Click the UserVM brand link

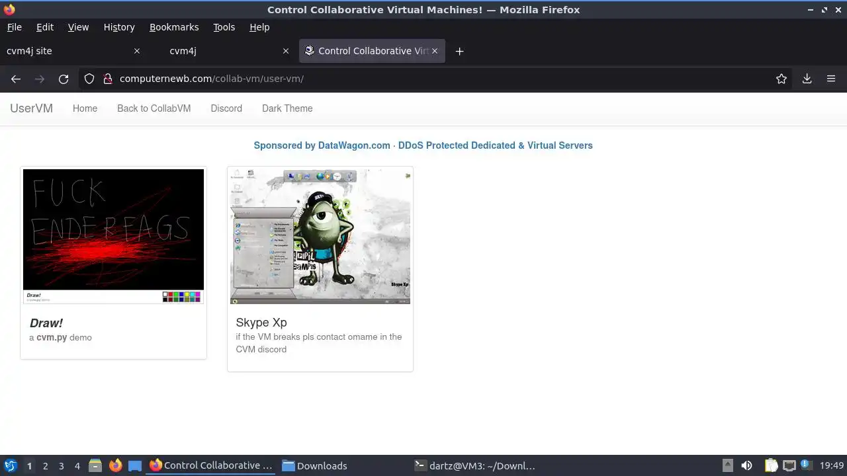31,108
